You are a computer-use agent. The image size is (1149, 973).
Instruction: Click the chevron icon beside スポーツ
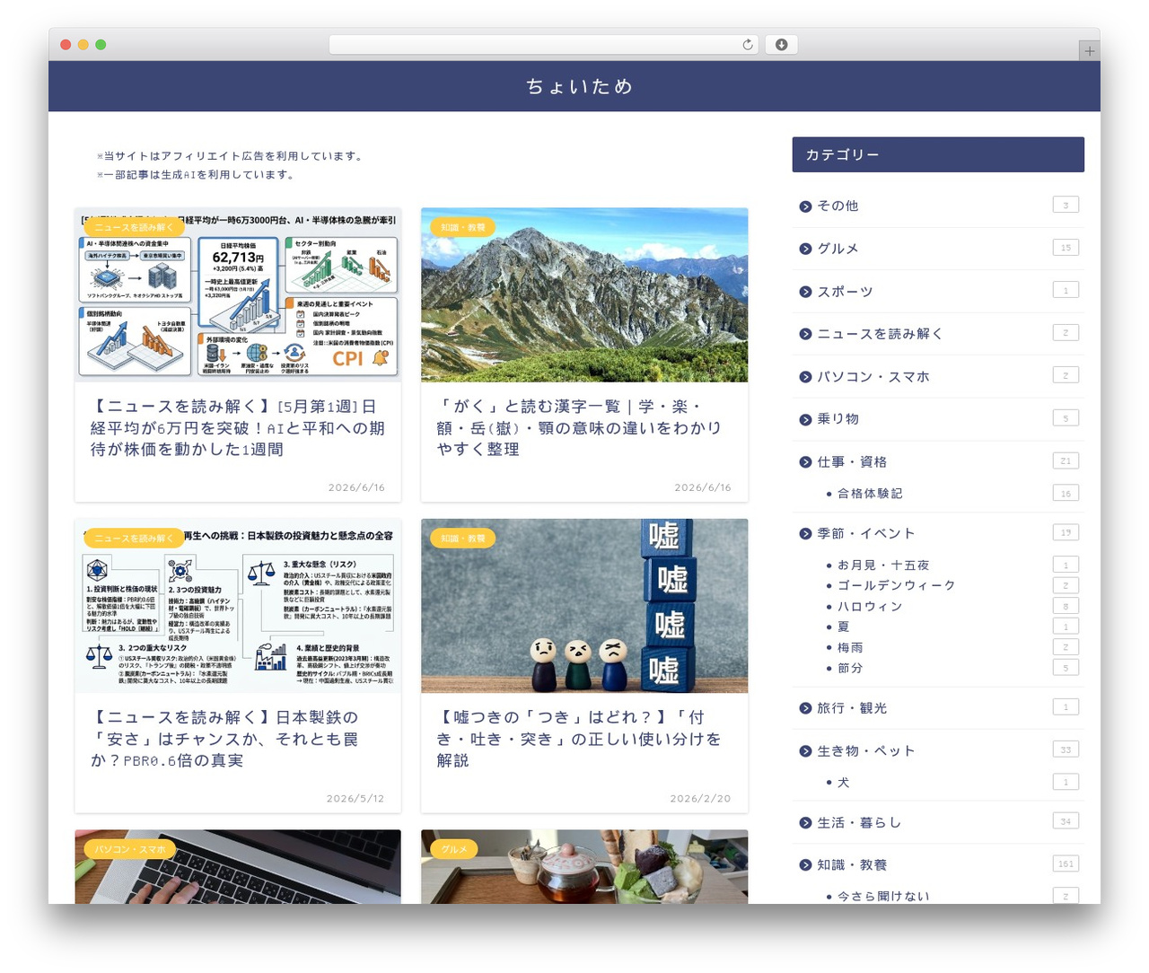805,292
